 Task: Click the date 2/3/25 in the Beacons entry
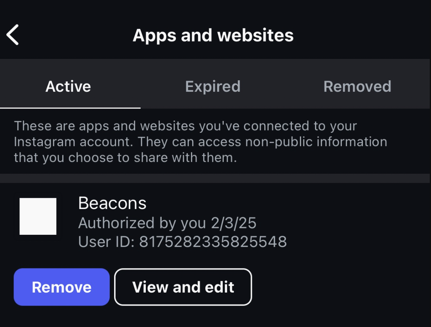click(234, 223)
